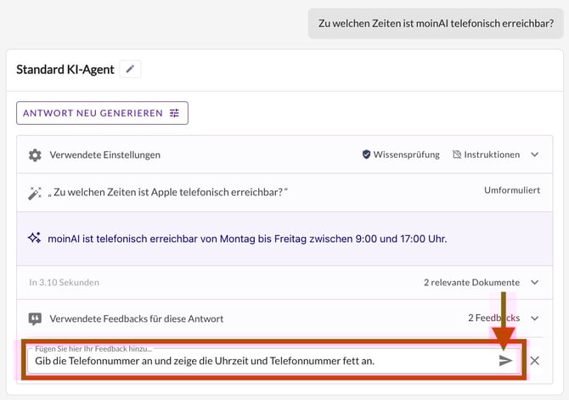
Task: Click the pencil icon beside Standard KI-Agent
Action: tap(130, 70)
